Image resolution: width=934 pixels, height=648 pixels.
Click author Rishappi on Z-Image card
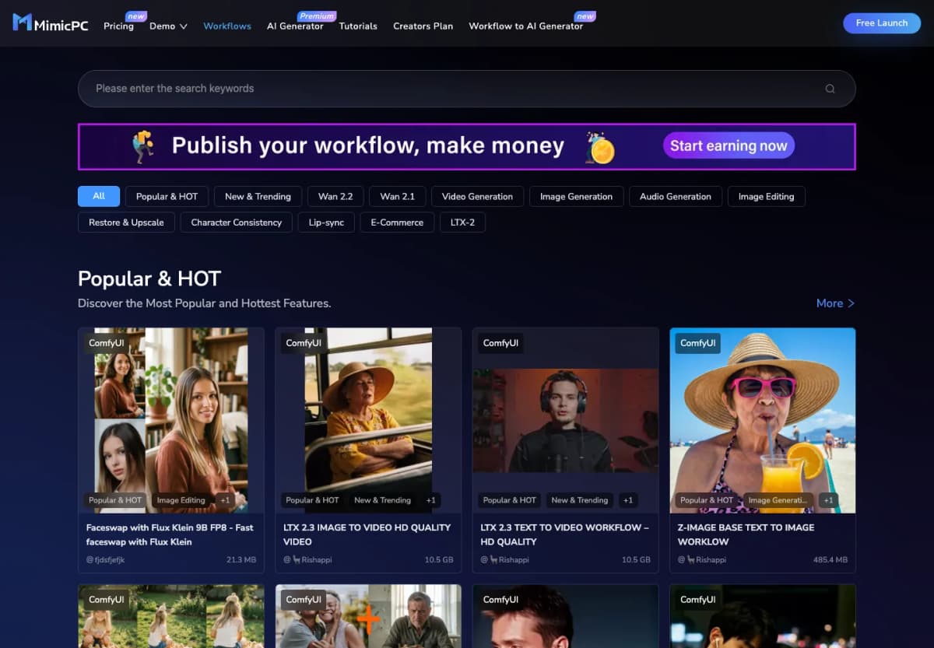tap(703, 560)
